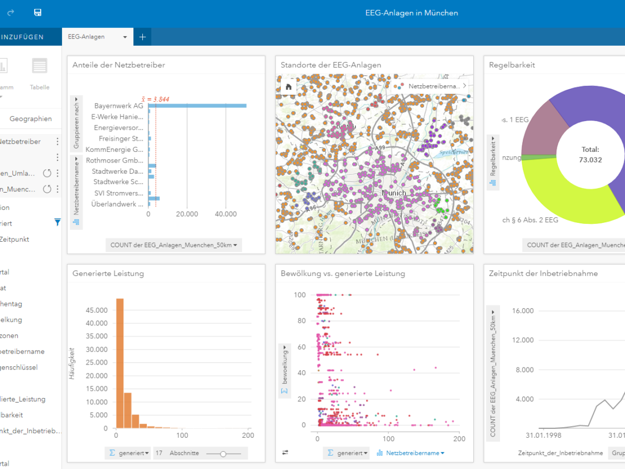
Task: Add a new page with the plus button
Action: coord(142,37)
